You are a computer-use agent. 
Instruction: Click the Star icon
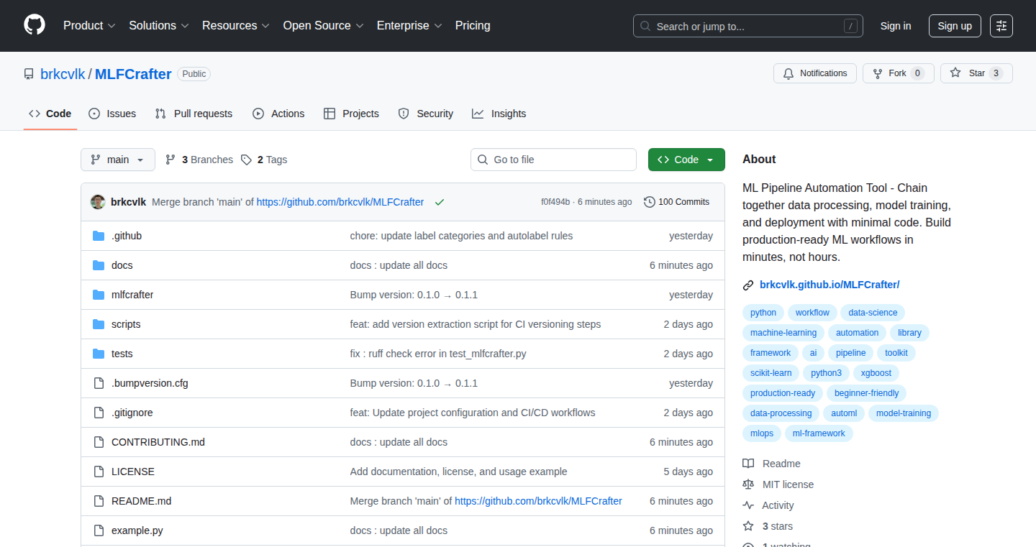(955, 73)
